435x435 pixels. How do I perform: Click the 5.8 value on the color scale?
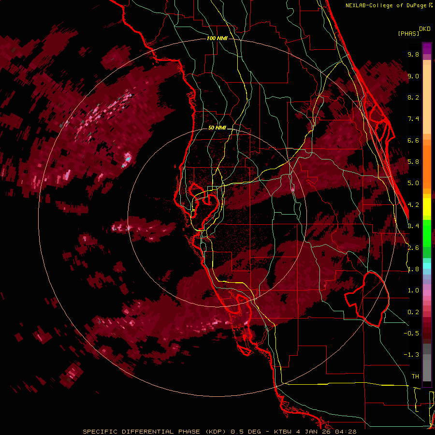coord(413,162)
